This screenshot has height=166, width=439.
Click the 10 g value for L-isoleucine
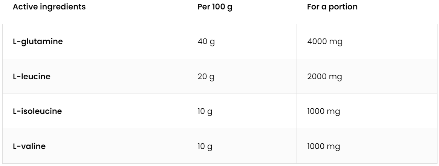point(205,111)
